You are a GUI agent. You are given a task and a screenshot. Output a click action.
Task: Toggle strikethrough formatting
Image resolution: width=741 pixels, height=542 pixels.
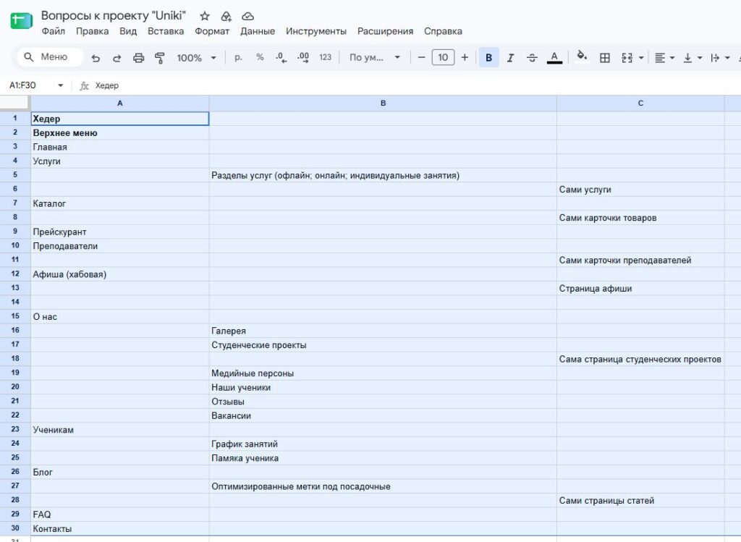coord(532,58)
